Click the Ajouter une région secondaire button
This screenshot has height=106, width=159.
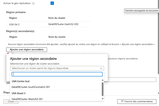point(27,49)
